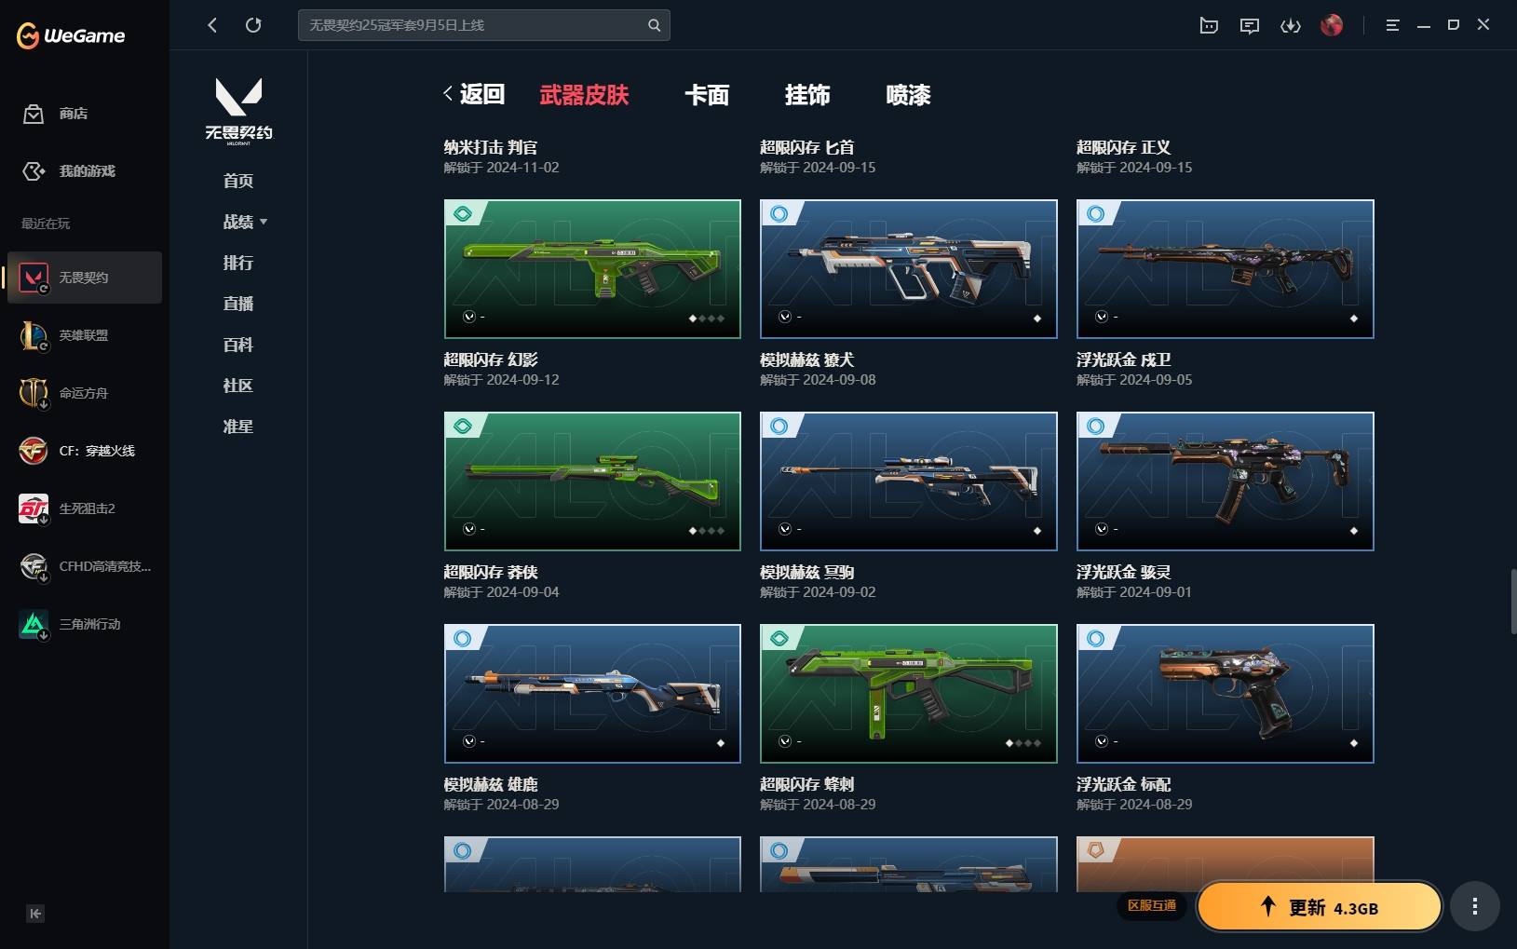Open the 超限闪存 幻影 skin thumbnail

pyautogui.click(x=592, y=269)
